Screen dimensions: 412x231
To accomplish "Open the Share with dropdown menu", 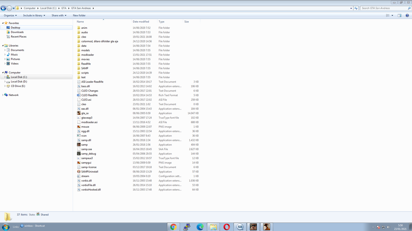I will (x=59, y=15).
